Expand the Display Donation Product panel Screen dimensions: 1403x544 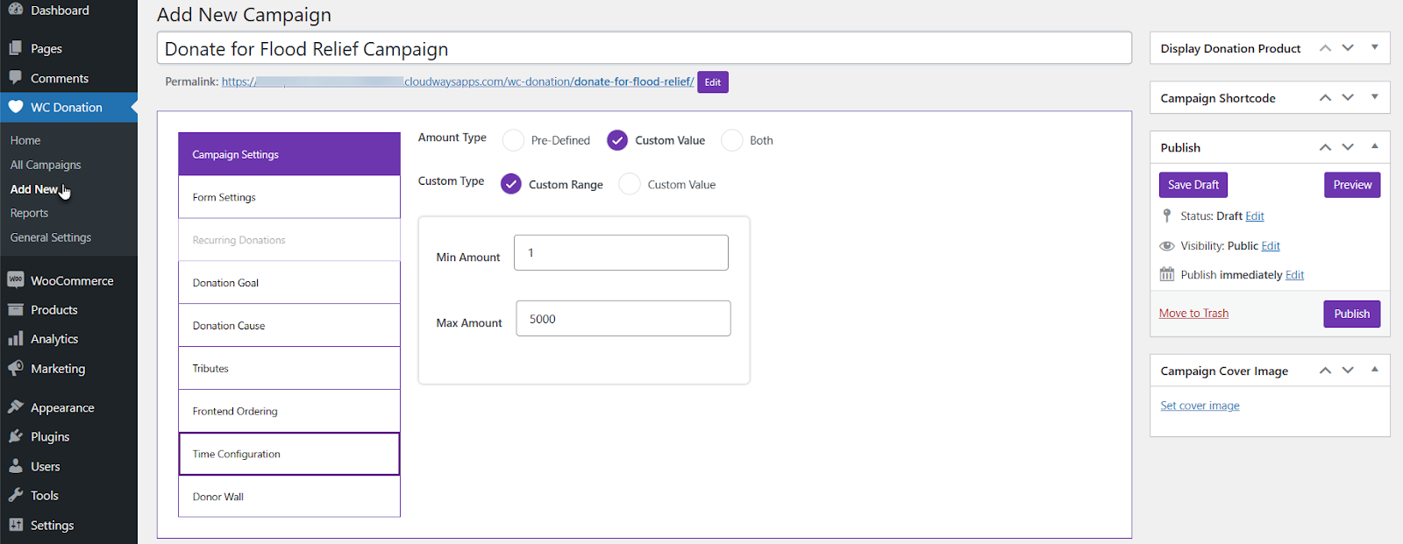click(x=1374, y=48)
